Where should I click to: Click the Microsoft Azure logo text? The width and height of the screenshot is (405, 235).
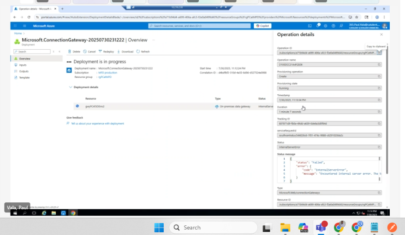pos(44,26)
